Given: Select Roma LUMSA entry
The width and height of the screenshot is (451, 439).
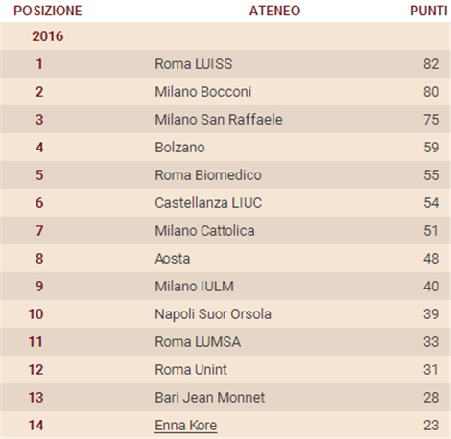Looking at the screenshot, I should [x=198, y=342].
